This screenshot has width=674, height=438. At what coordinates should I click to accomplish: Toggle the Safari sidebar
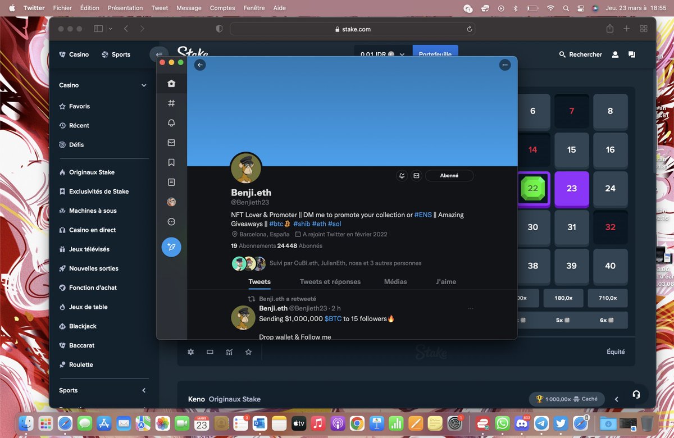pyautogui.click(x=98, y=29)
